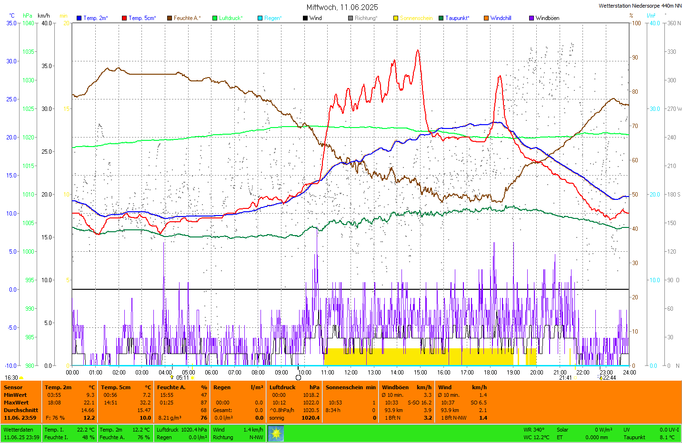
Task: Click the Richtung legend label
Action: click(366, 18)
